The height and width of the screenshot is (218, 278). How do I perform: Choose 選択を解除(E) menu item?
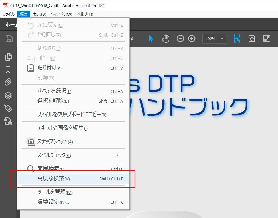[x=73, y=101]
